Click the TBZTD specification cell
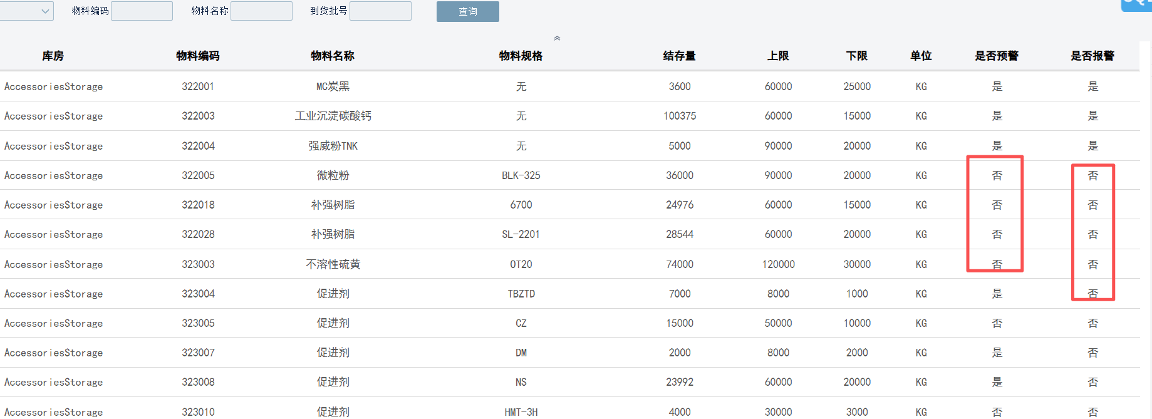 coord(521,294)
